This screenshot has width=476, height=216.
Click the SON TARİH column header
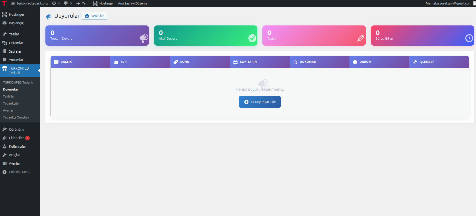coord(248,62)
